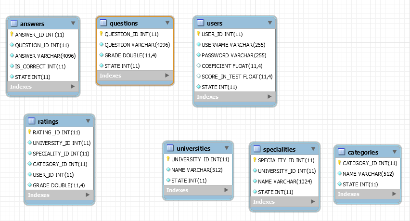Click the diamond icon beside PASSWORD column
The image size is (410, 221).
click(198, 55)
